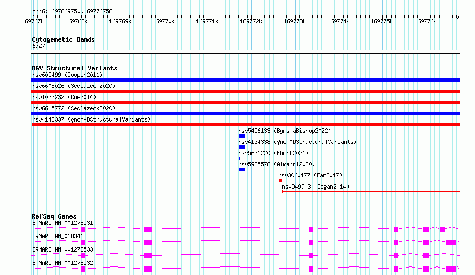Select the 6q27 cytogenetic band label
Image resolution: width=475 pixels, height=275 pixels.
(38, 46)
